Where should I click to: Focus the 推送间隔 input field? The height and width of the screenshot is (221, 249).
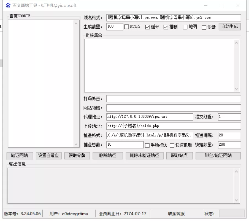(x=229, y=135)
